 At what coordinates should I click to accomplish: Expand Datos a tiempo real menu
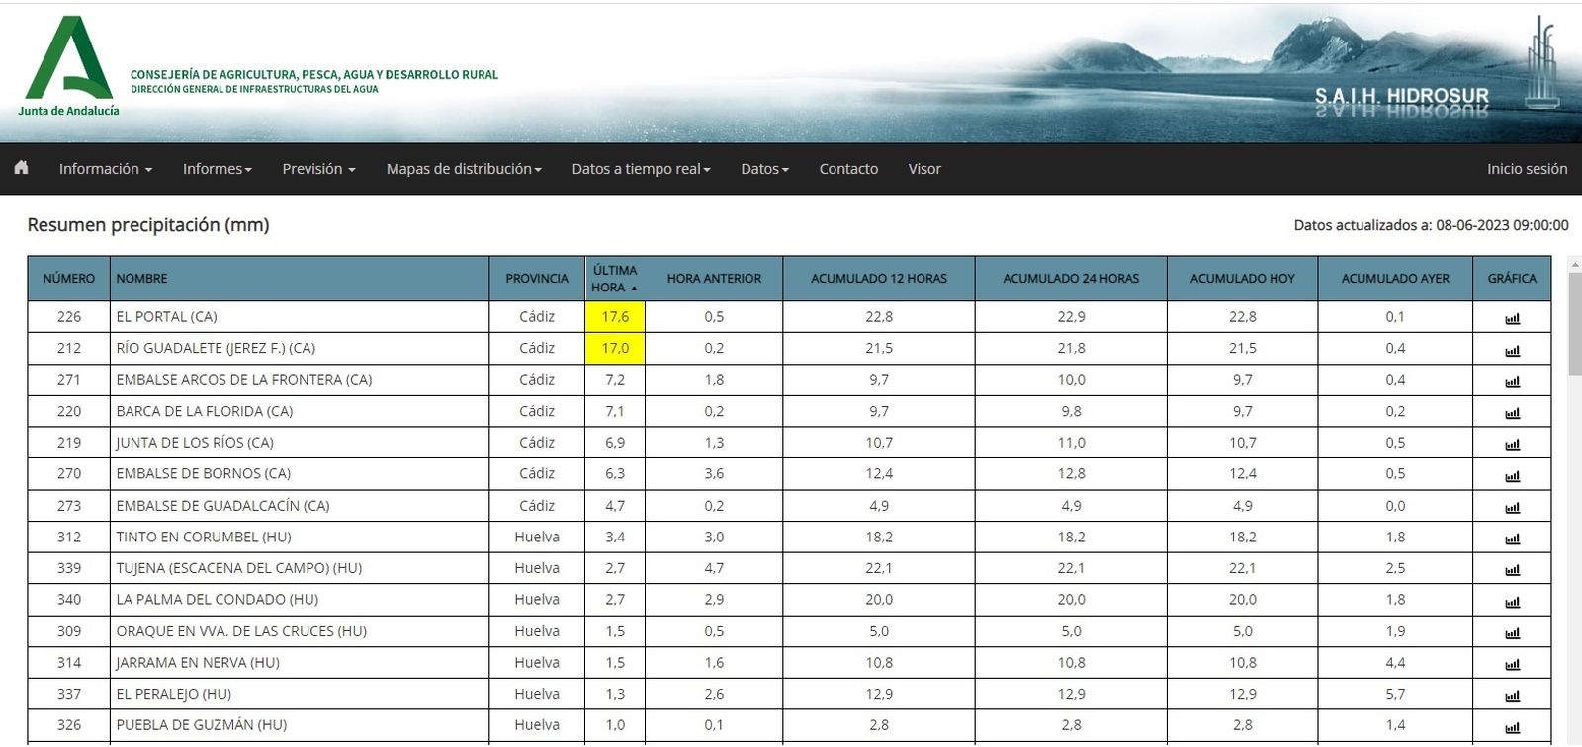pyautogui.click(x=641, y=169)
